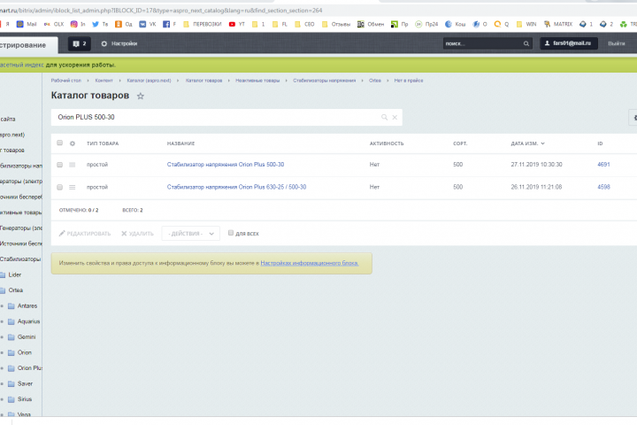Expand the Aquarius folder in tree
The width and height of the screenshot is (637, 425).
click(2, 321)
